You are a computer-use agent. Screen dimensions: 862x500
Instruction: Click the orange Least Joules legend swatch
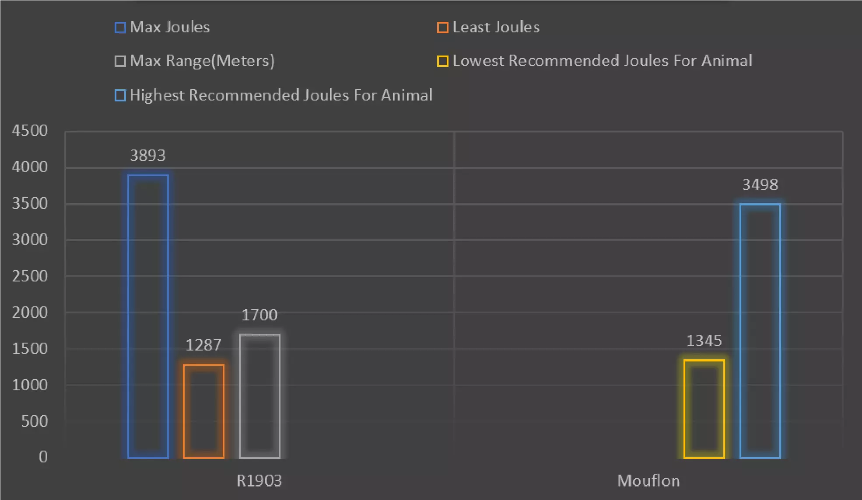click(x=442, y=28)
